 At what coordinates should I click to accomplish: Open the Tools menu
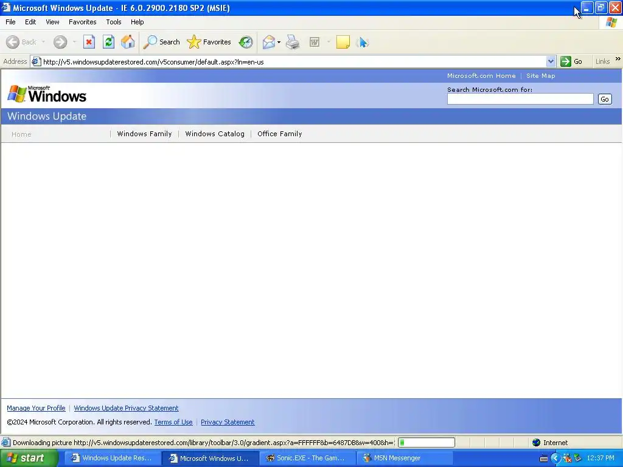point(114,22)
